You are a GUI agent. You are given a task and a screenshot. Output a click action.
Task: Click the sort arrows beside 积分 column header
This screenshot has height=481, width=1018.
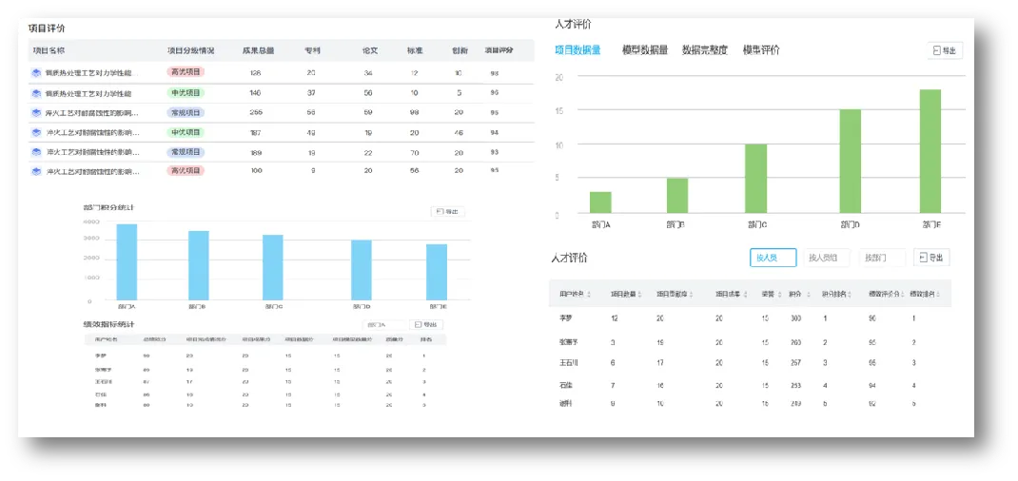click(x=809, y=295)
